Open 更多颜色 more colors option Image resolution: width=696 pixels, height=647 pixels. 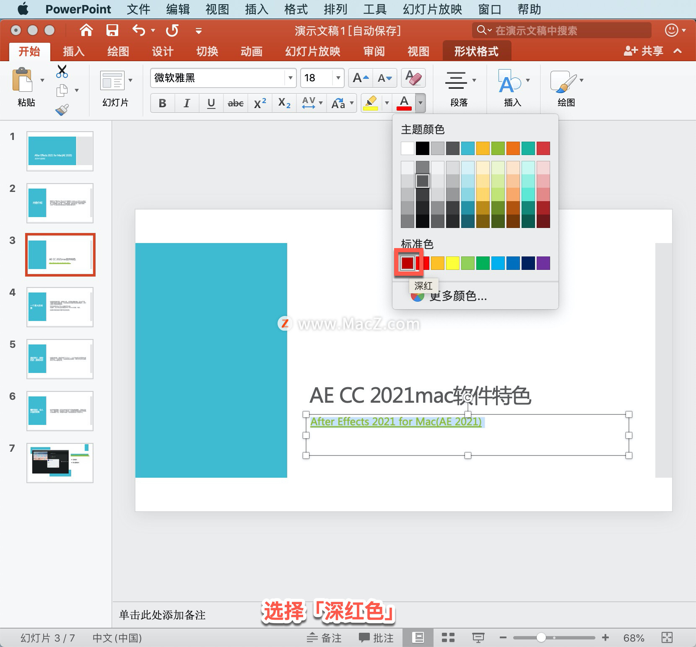pyautogui.click(x=458, y=296)
